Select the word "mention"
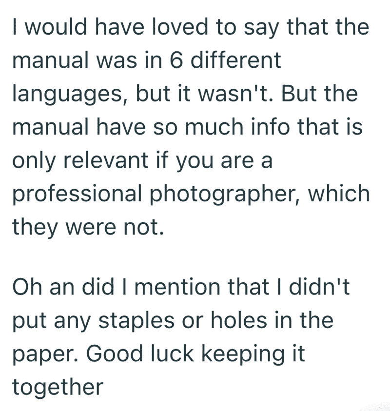The image size is (390, 411). [x=177, y=286]
